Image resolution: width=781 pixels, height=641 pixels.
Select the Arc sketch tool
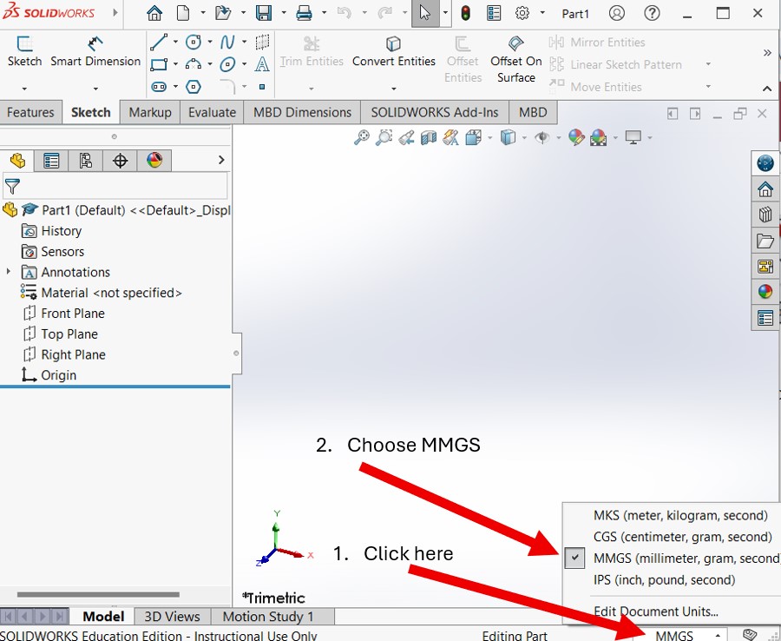(194, 64)
